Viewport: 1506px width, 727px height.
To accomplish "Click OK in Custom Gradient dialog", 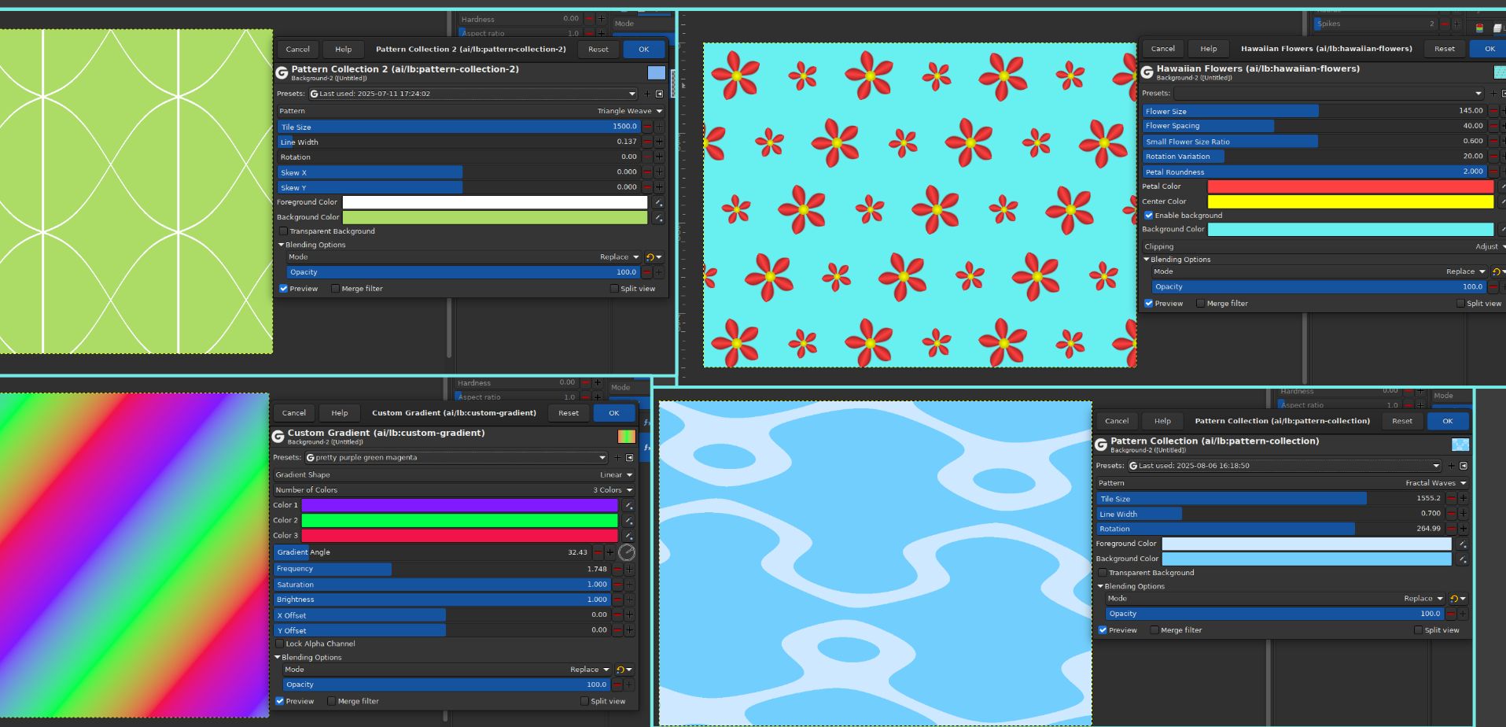I will point(614,413).
